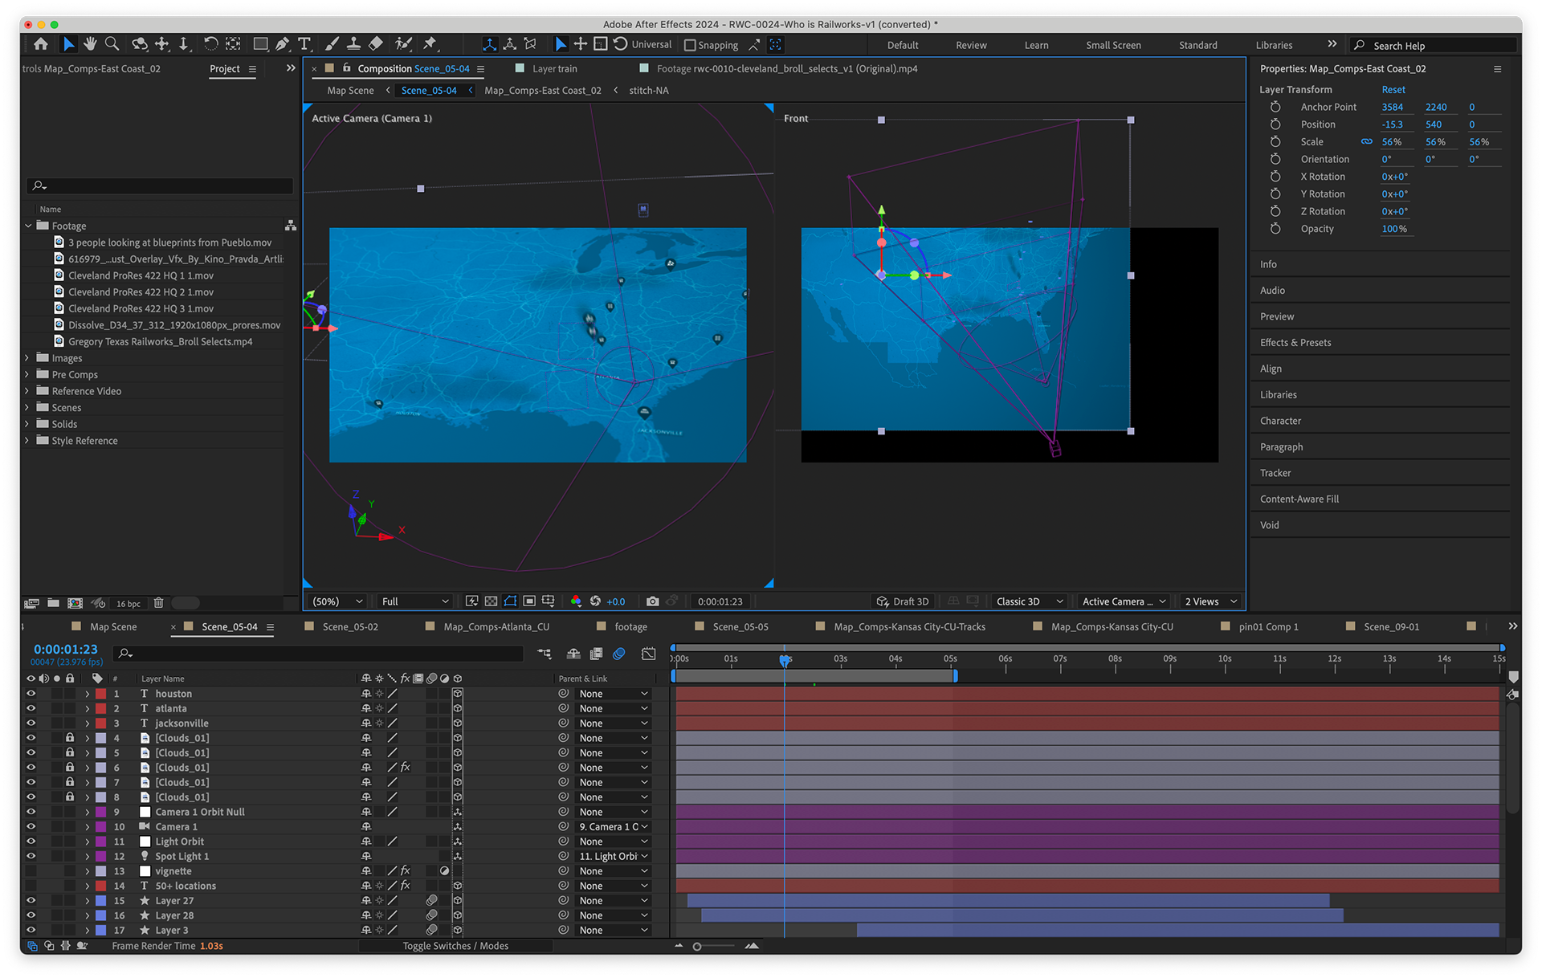Toggle stopwatch for Position property
This screenshot has height=978, width=1542.
[x=1275, y=124]
